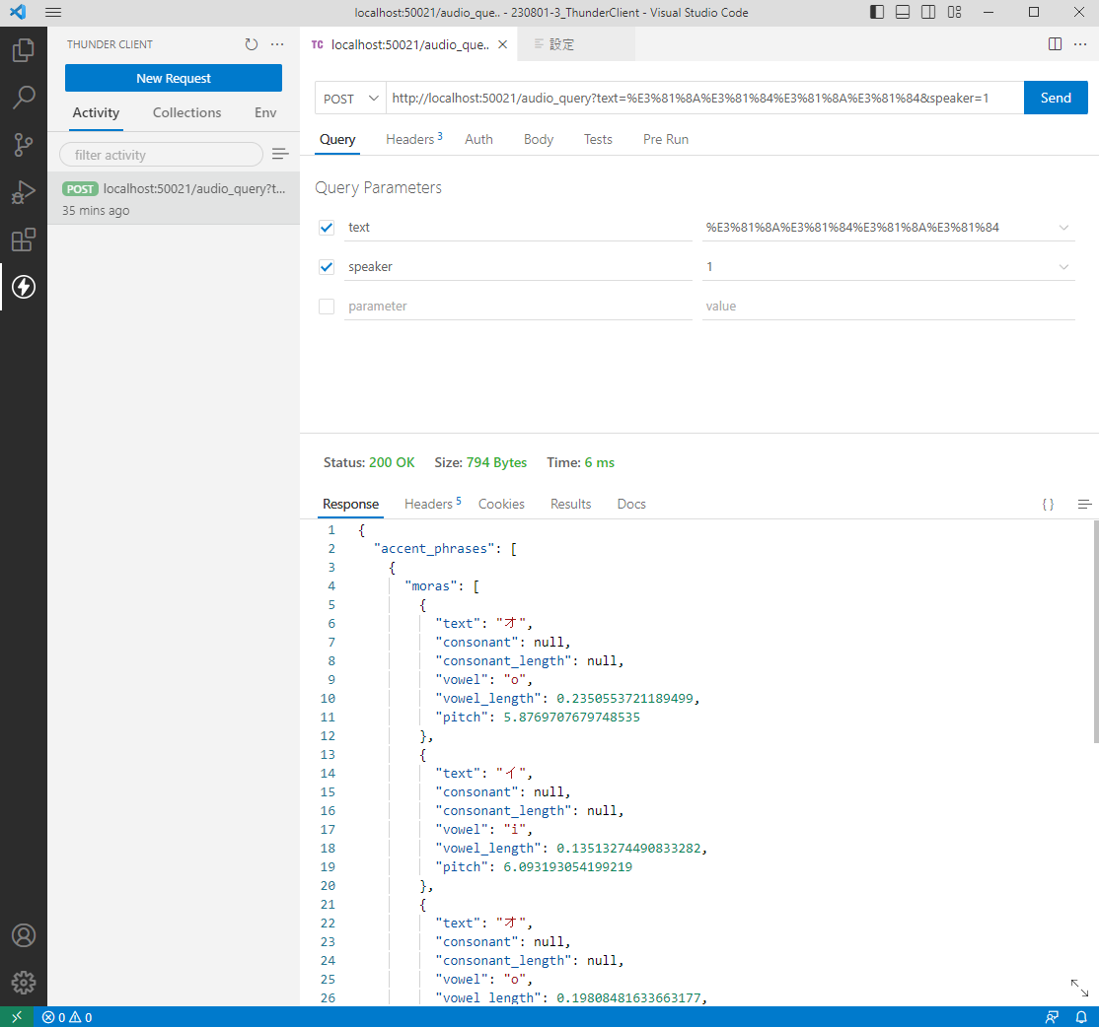
Task: Click the feedback icon in status bar
Action: tap(1052, 1017)
